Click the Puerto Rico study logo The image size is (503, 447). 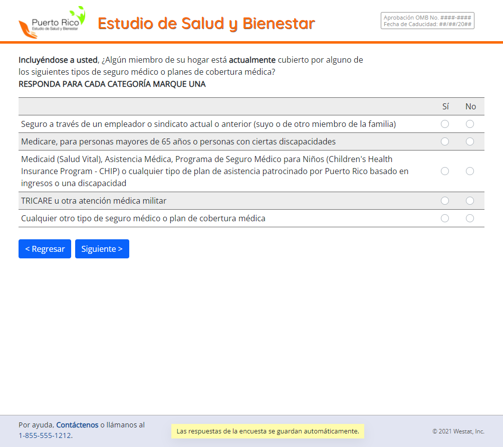[52, 22]
